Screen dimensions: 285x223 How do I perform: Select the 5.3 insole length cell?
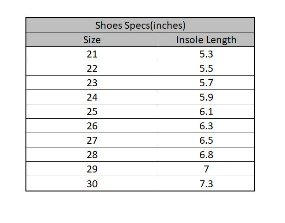(x=206, y=54)
